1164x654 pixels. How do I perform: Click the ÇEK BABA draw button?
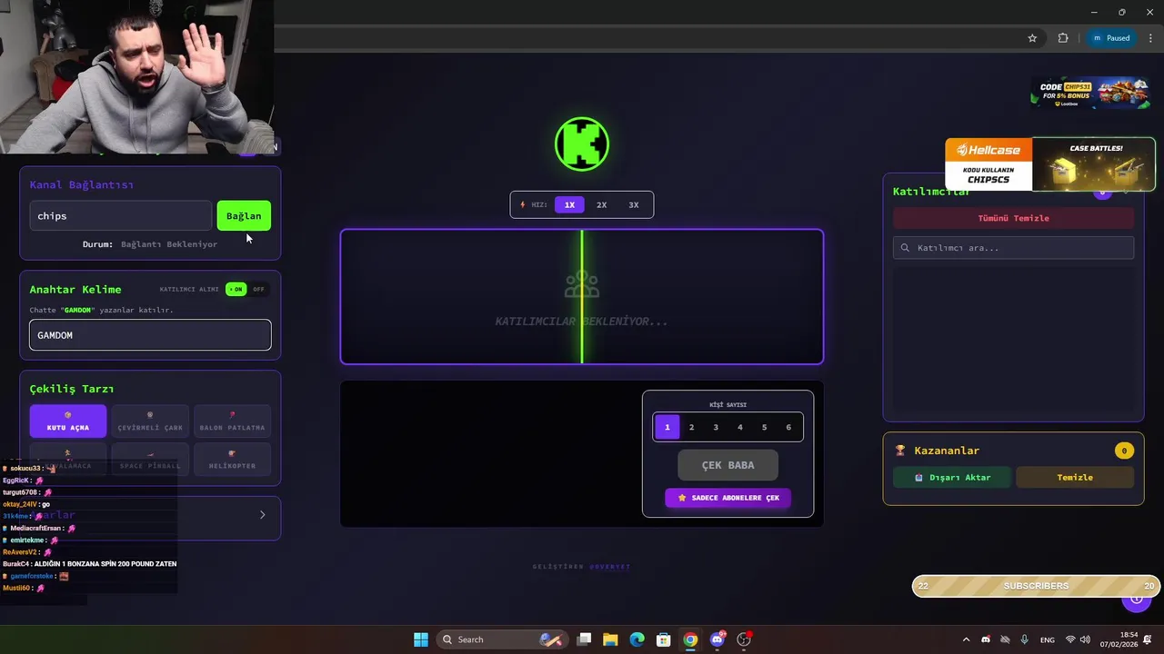tap(727, 465)
